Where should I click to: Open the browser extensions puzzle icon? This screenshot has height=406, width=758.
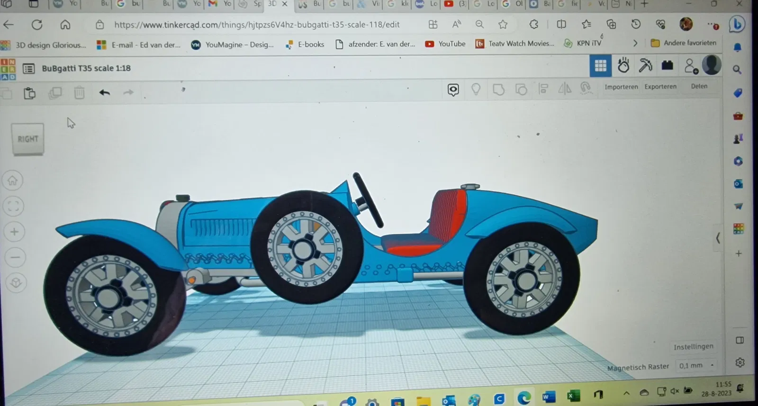[x=534, y=24]
